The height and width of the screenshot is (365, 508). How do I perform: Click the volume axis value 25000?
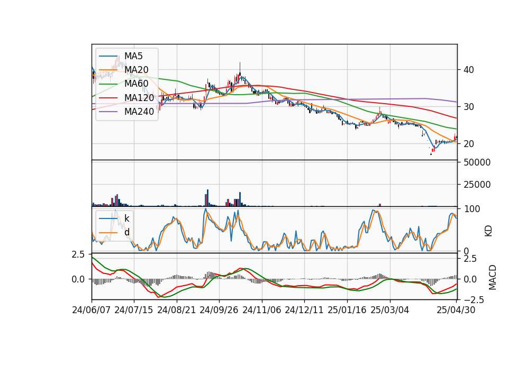click(x=477, y=185)
